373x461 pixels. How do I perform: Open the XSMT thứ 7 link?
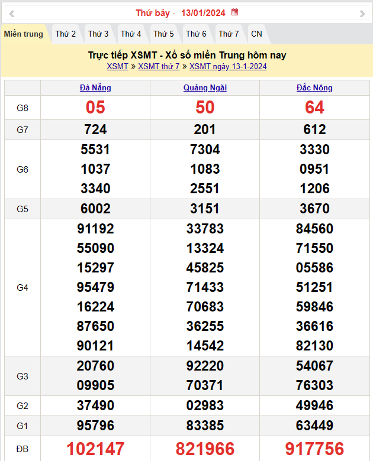[x=159, y=66]
